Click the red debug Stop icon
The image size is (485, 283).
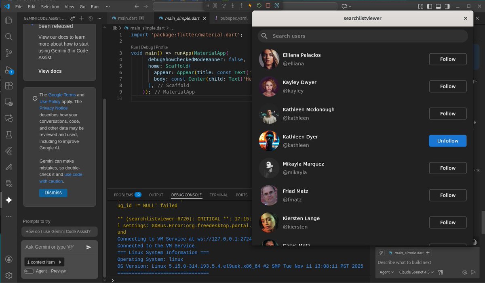[x=268, y=6]
